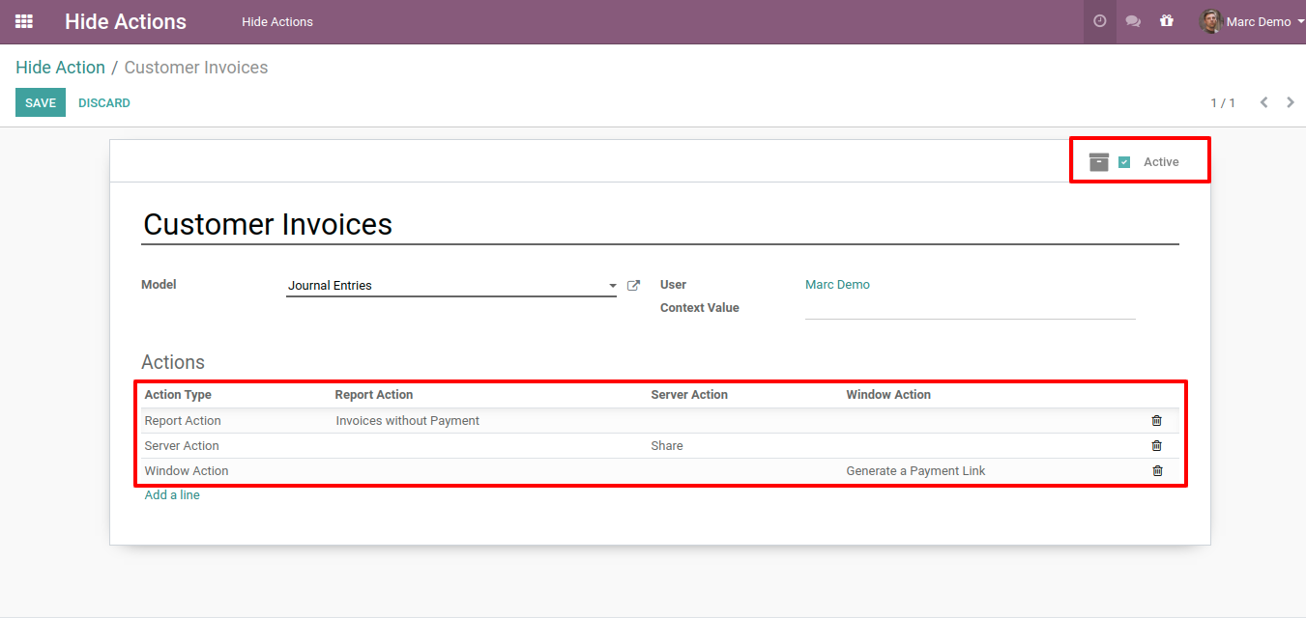Image resolution: width=1306 pixels, height=618 pixels.
Task: Open Journal Entries external link icon
Action: click(634, 286)
